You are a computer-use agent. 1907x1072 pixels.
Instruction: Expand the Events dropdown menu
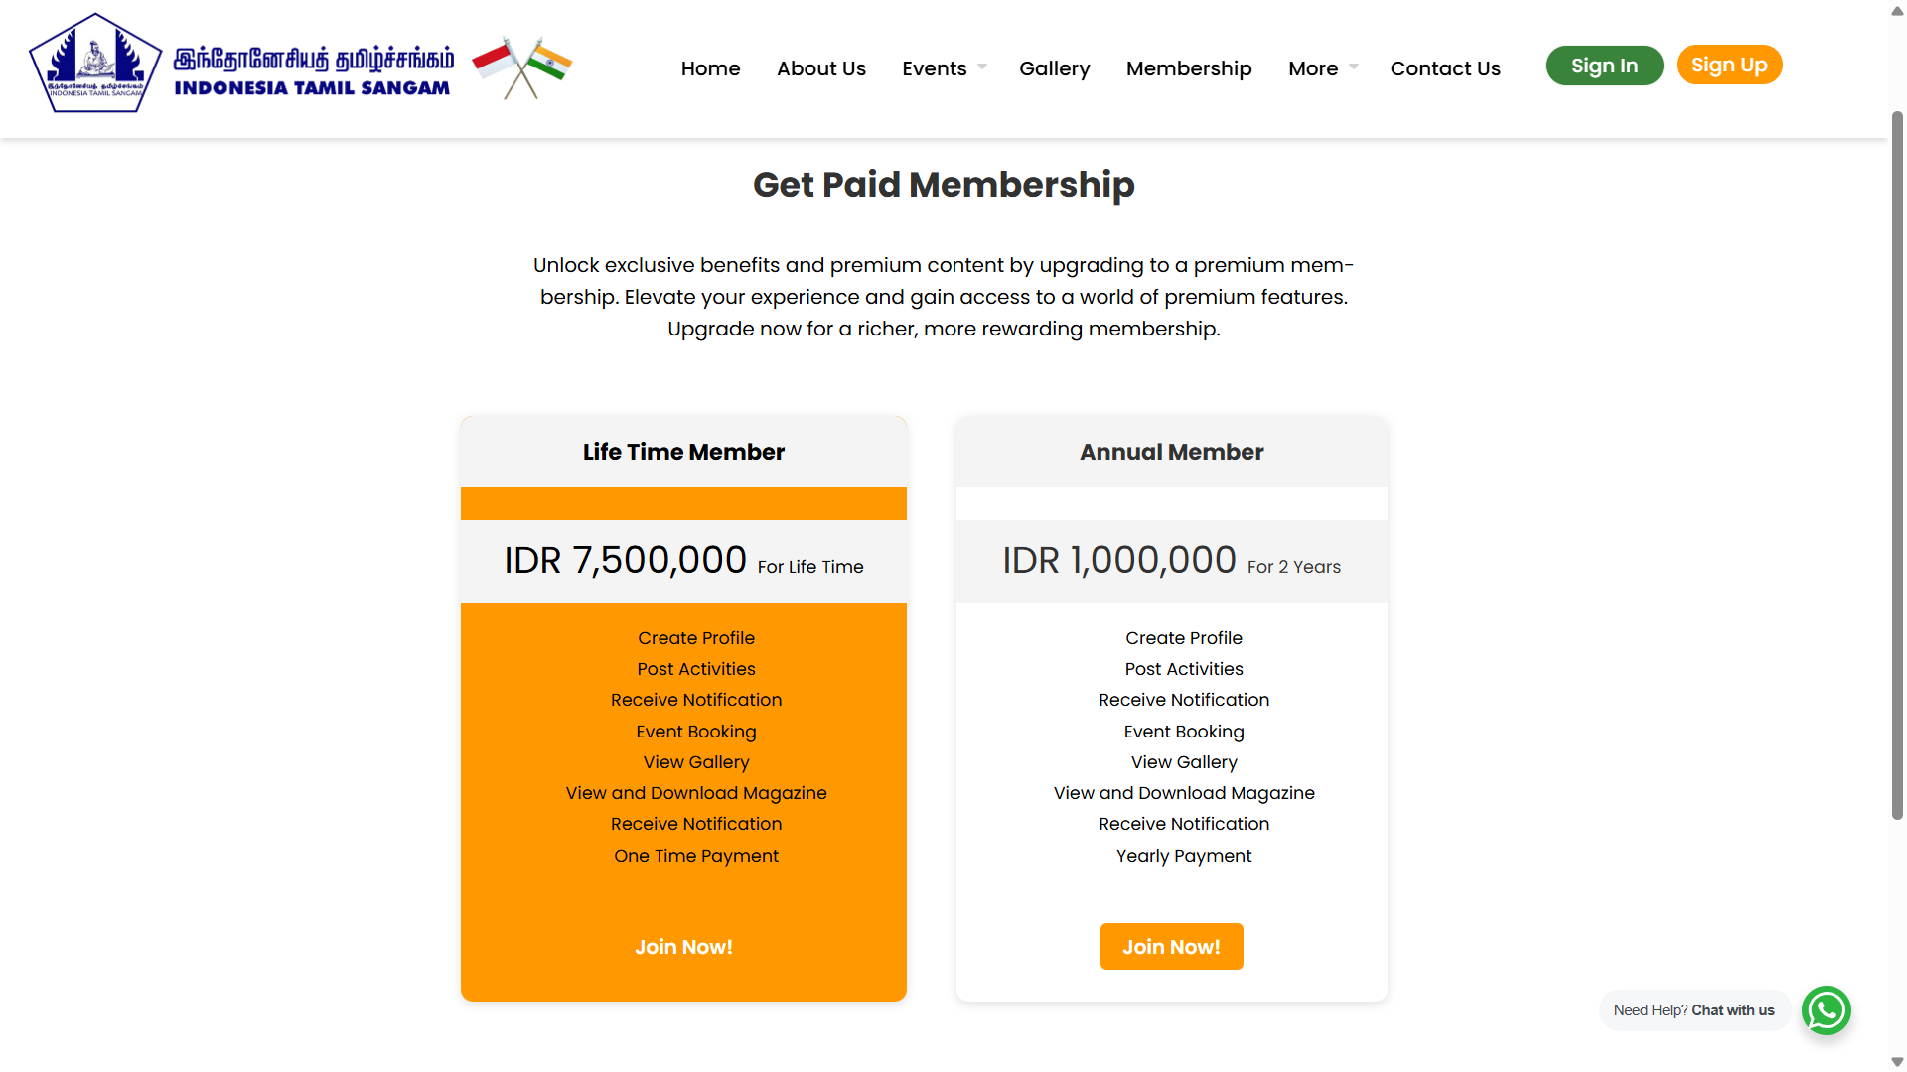(x=935, y=68)
